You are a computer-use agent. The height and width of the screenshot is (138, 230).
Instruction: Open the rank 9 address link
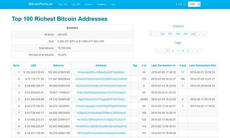click(x=101, y=126)
